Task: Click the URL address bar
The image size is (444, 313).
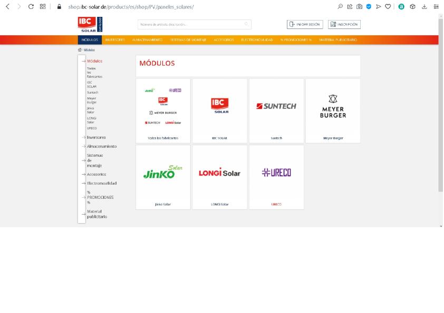Action: [x=131, y=7]
